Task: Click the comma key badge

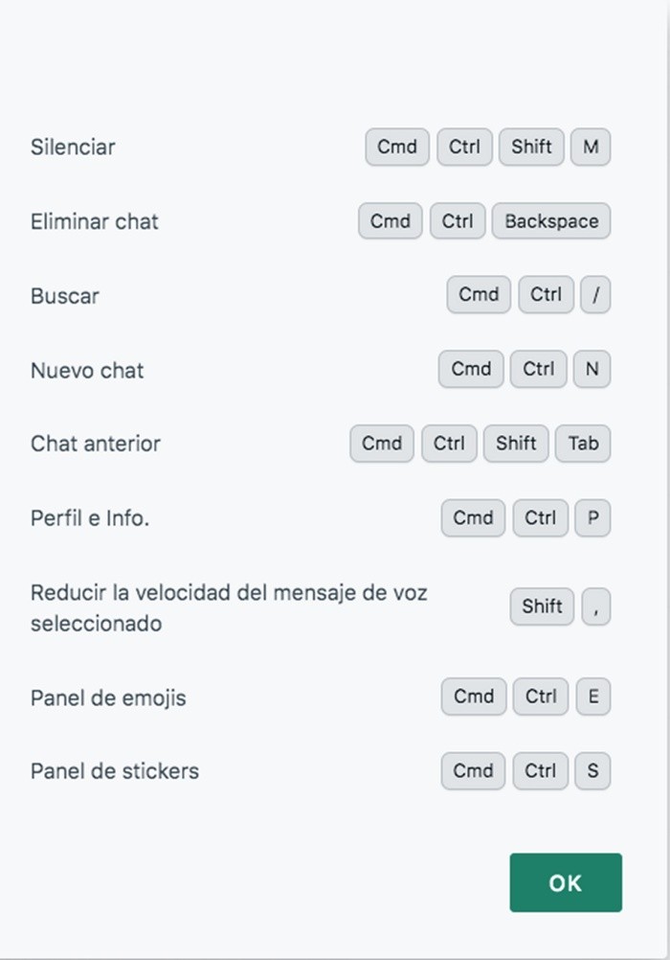Action: 595,606
